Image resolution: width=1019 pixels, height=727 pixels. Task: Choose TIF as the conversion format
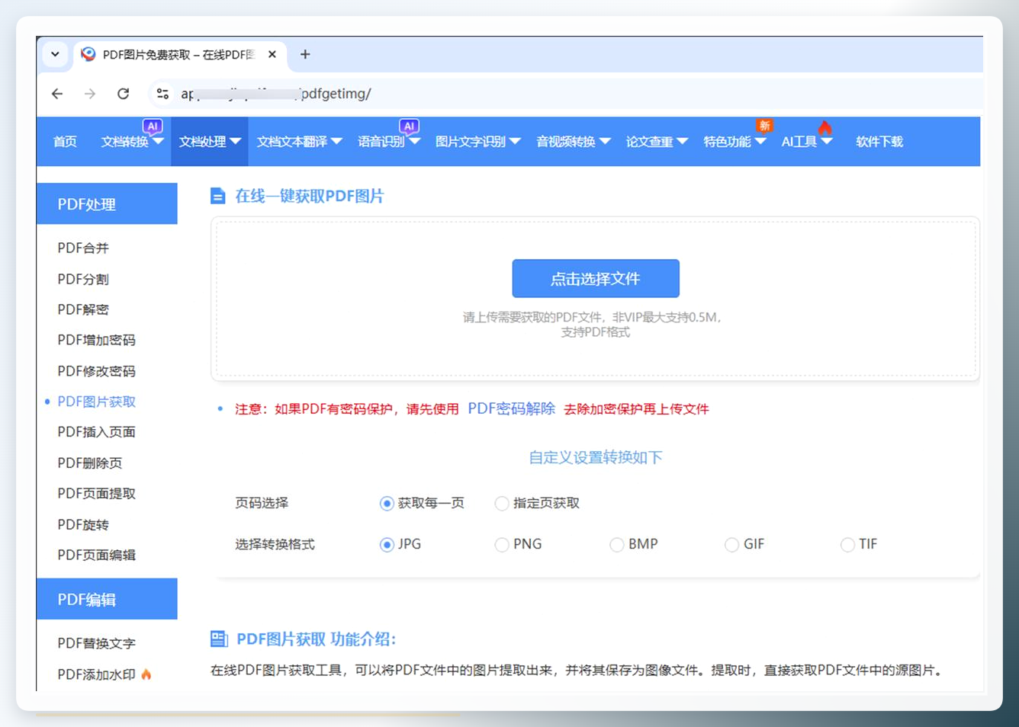pyautogui.click(x=847, y=545)
